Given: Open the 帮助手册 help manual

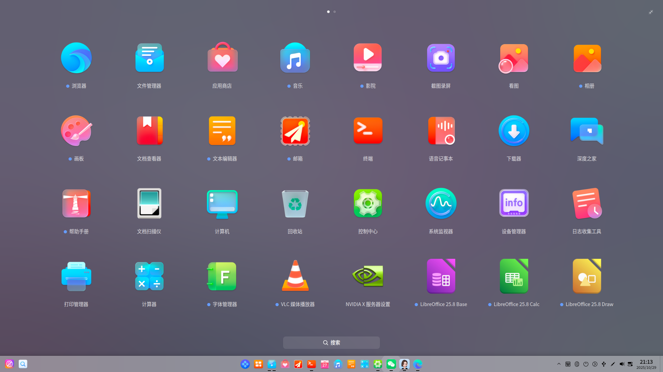Looking at the screenshot, I should (x=76, y=204).
